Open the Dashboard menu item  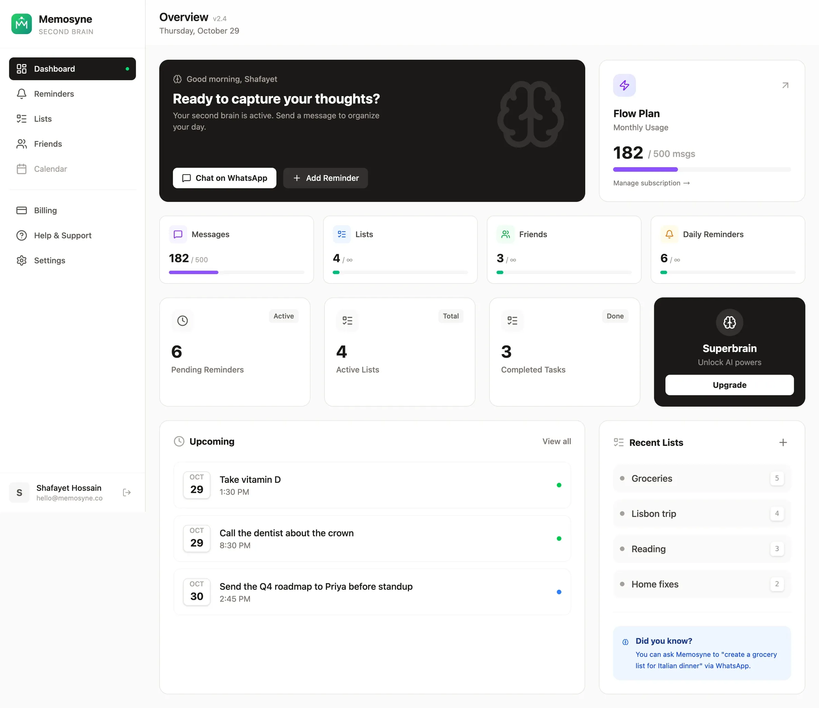click(x=72, y=69)
